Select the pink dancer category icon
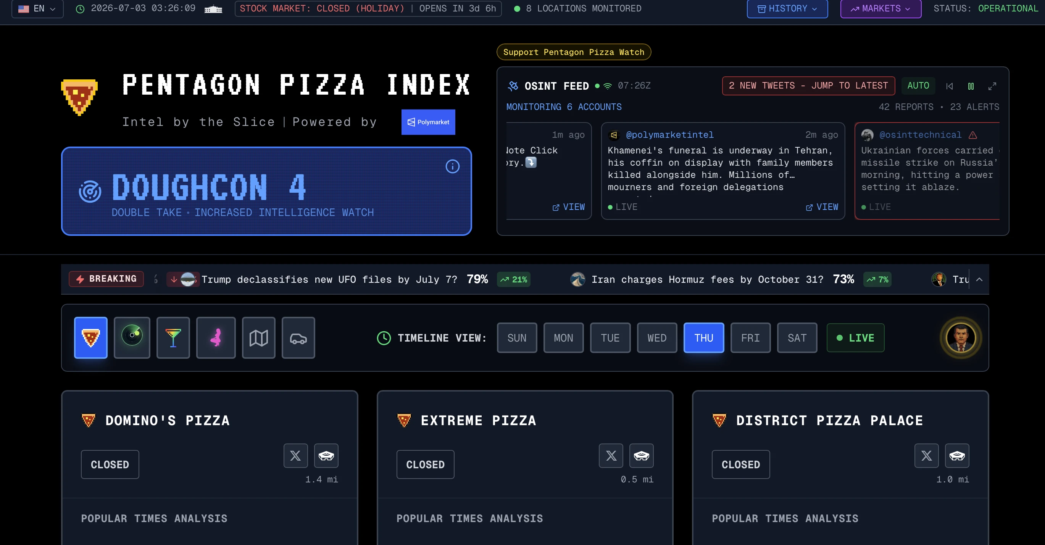1045x545 pixels. coord(216,337)
